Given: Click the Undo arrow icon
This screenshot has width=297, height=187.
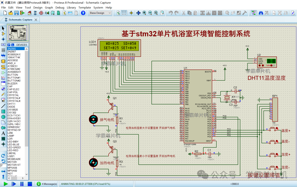Looking at the screenshot, I should (170, 13).
